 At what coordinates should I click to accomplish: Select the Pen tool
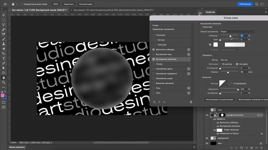[x=4, y=63]
